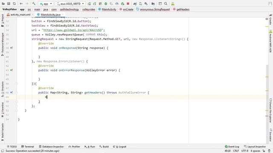Select the anonymous StringRequest breadcrumb

tap(153, 9)
